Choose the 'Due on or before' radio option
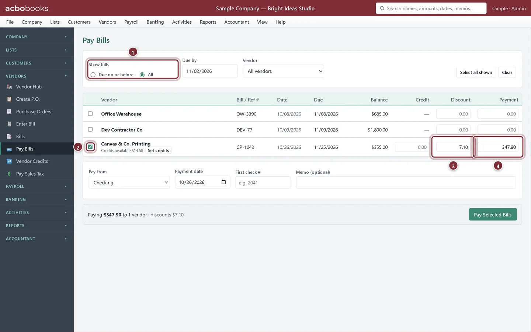The height and width of the screenshot is (332, 531). (93, 75)
